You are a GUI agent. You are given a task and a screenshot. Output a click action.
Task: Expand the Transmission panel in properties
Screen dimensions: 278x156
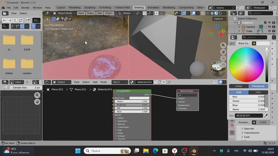coord(250,133)
